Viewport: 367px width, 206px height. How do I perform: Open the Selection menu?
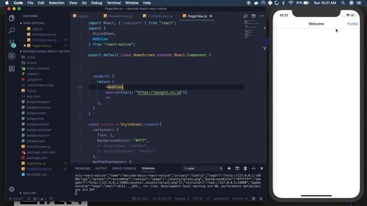pyautogui.click(x=56, y=3)
